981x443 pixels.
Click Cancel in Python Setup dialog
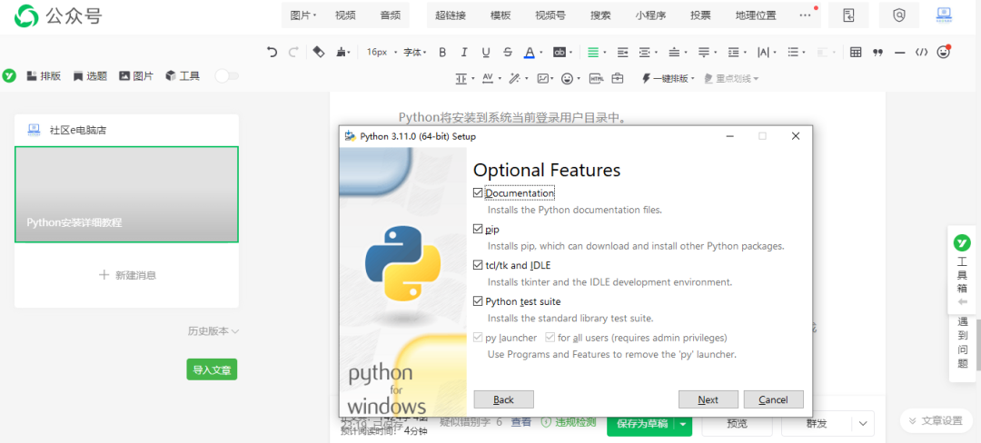pyautogui.click(x=773, y=399)
